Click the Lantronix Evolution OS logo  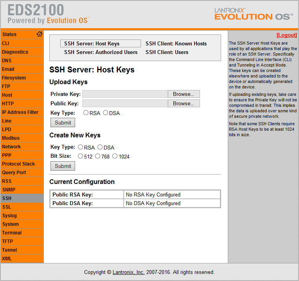click(x=254, y=14)
